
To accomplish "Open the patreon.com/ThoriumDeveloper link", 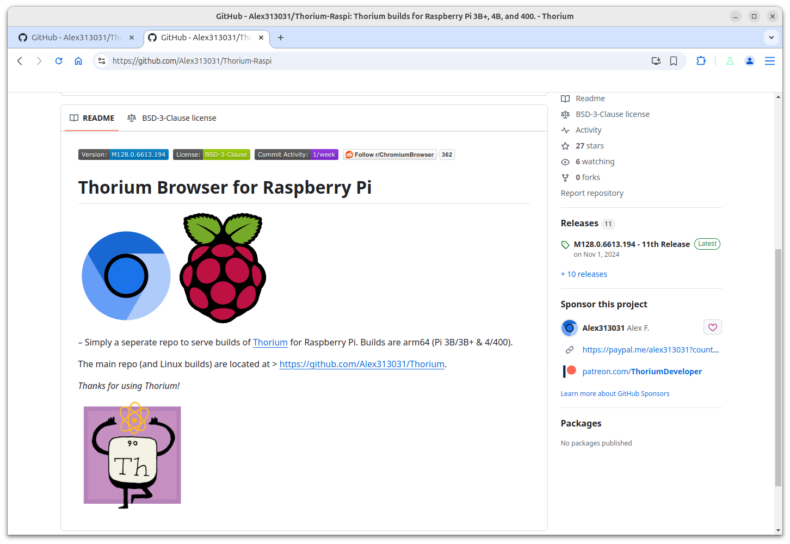I will pos(642,372).
